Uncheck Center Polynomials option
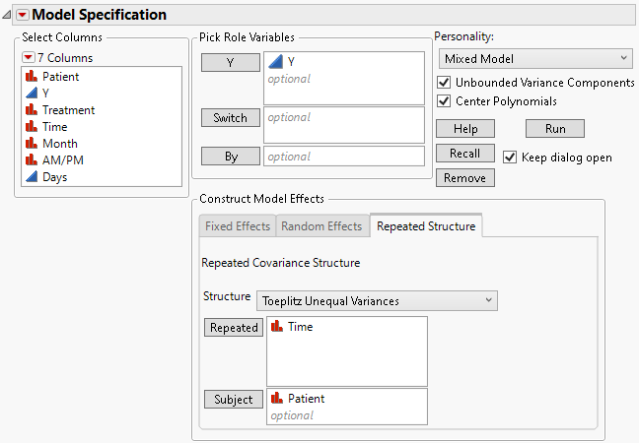Image resolution: width=639 pixels, height=443 pixels. pyautogui.click(x=444, y=100)
